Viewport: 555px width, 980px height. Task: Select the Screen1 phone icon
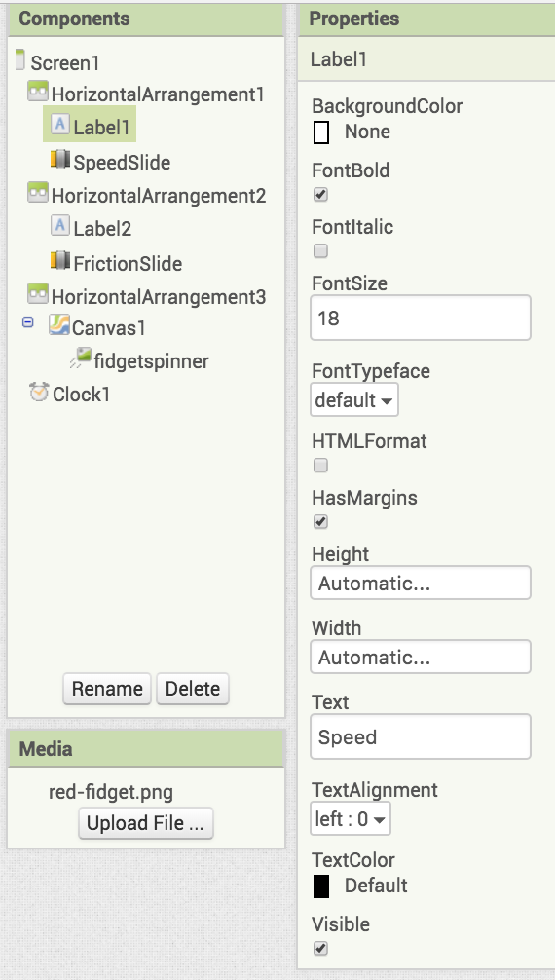click(19, 60)
